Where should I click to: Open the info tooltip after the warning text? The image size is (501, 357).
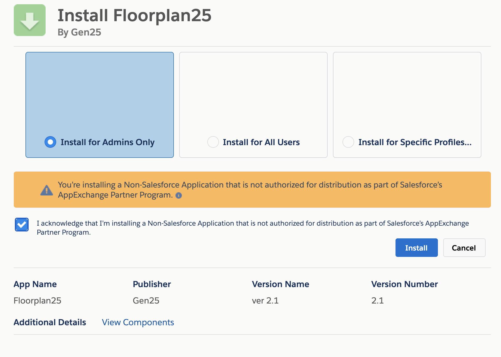(x=179, y=196)
